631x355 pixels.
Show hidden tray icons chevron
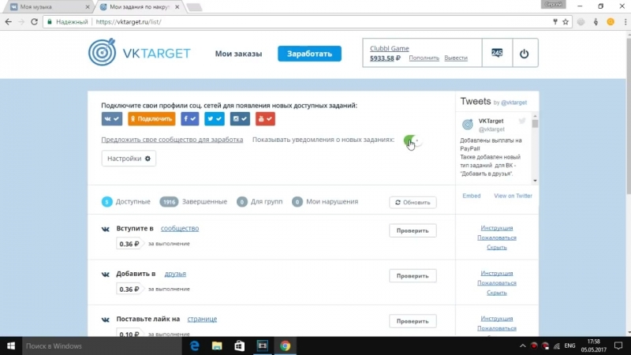(522, 346)
